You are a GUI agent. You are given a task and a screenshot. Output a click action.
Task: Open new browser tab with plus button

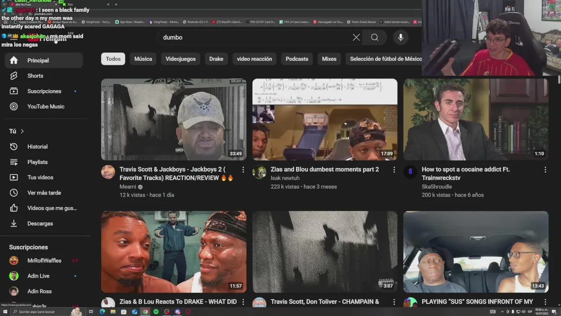(x=116, y=4)
